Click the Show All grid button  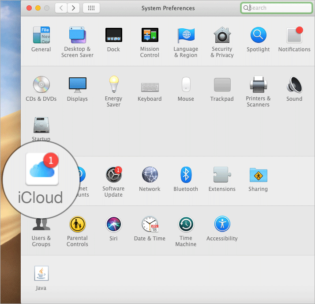[x=91, y=8]
